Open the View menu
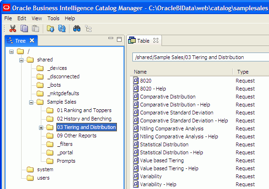Screen dimensions: 269x189 click(x=37, y=18)
